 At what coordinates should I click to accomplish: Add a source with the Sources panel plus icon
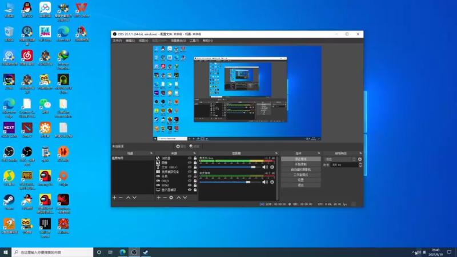159,198
